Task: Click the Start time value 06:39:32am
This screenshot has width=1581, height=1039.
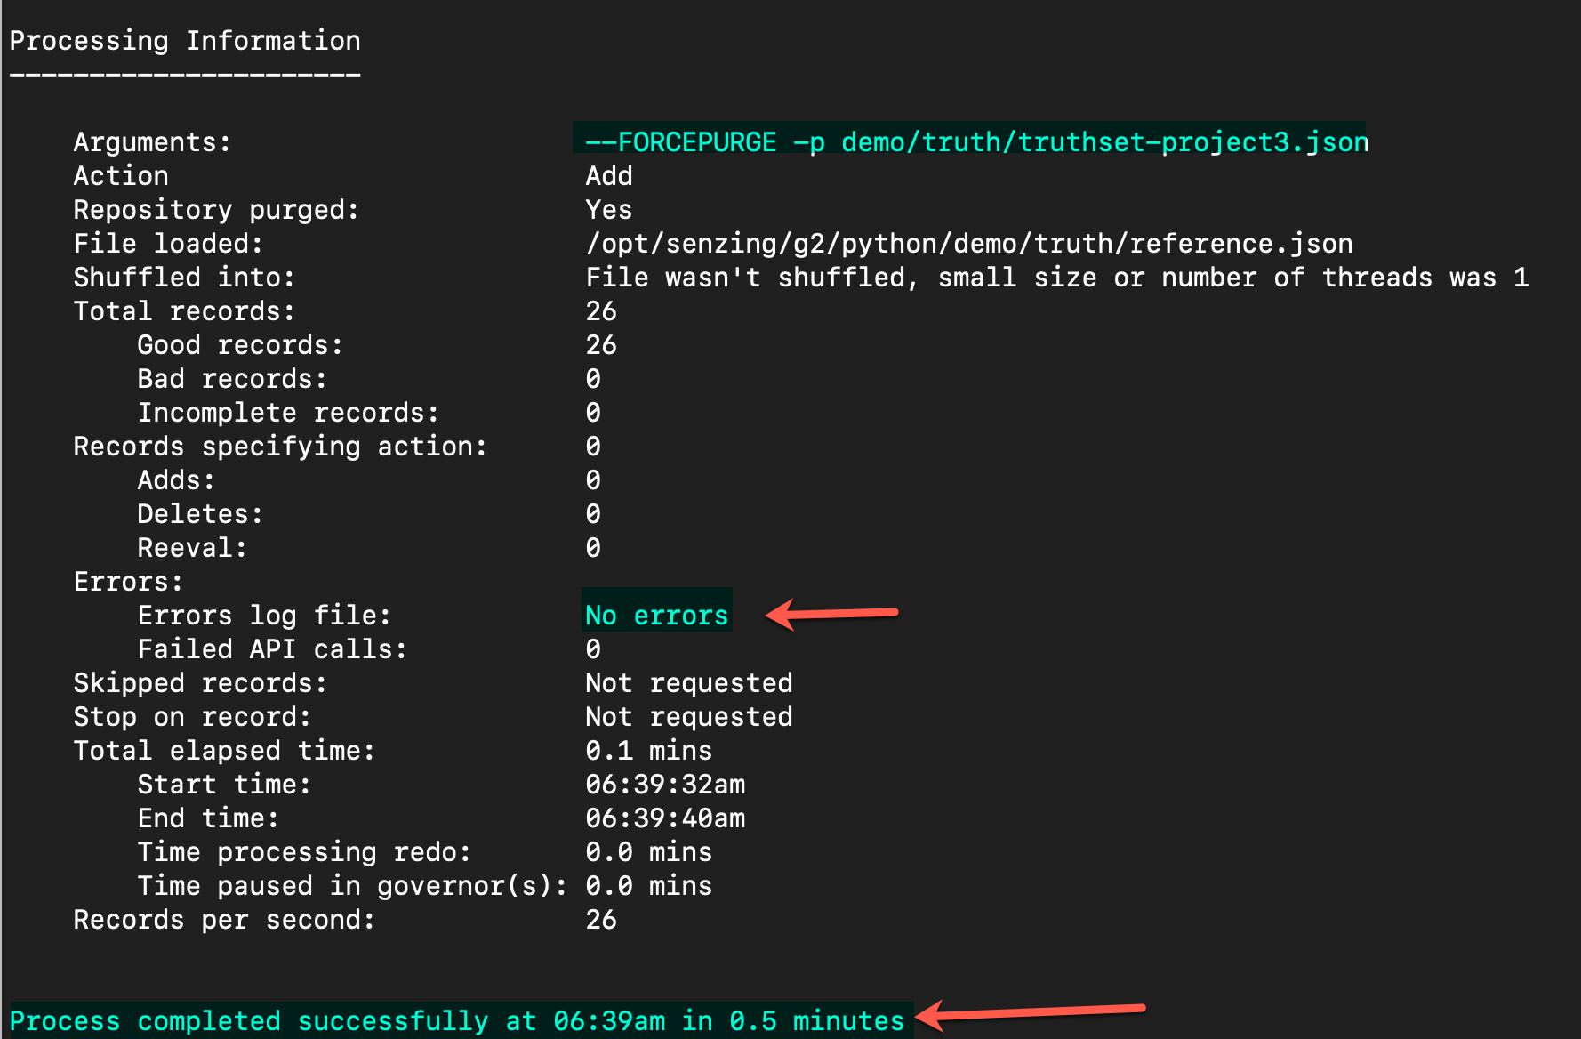Action: 665,784
